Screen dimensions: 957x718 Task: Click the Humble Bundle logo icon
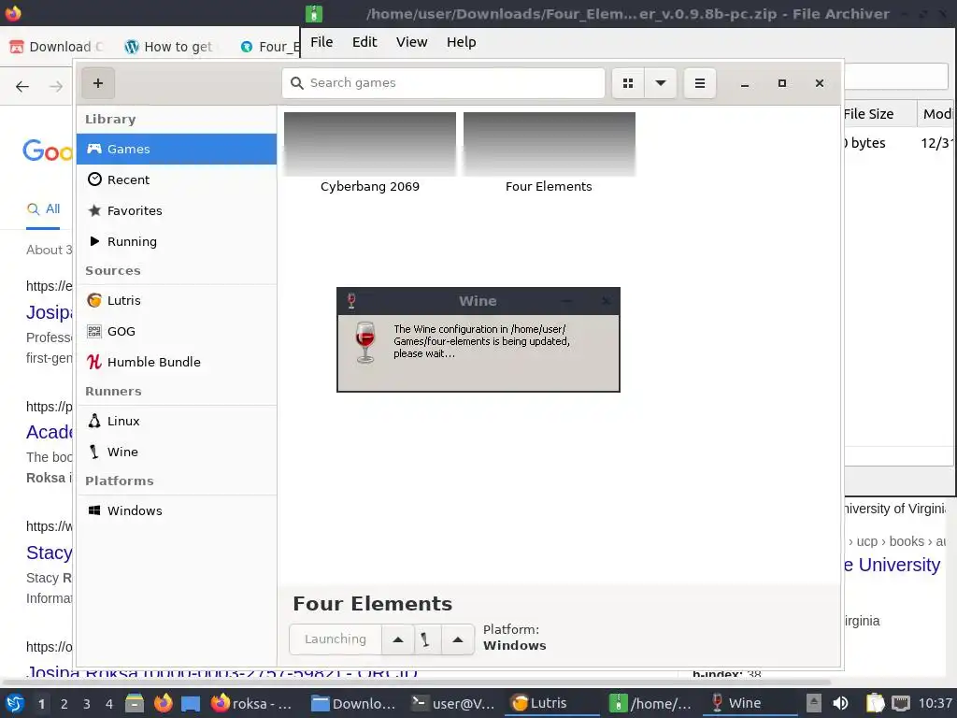[94, 362]
